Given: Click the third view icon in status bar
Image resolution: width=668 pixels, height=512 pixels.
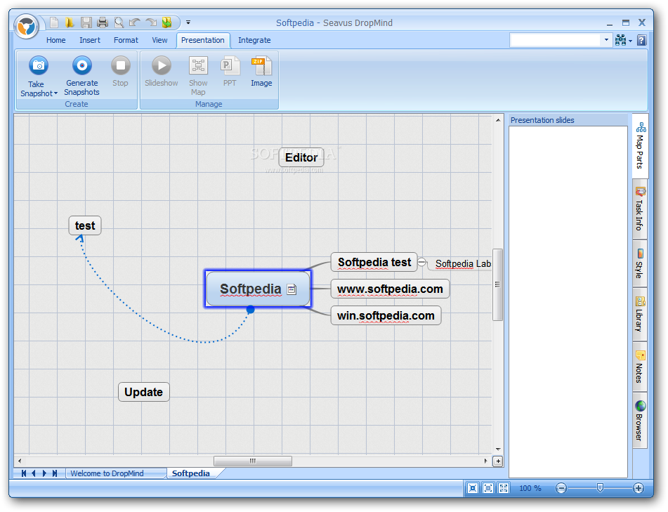Looking at the screenshot, I should [503, 488].
